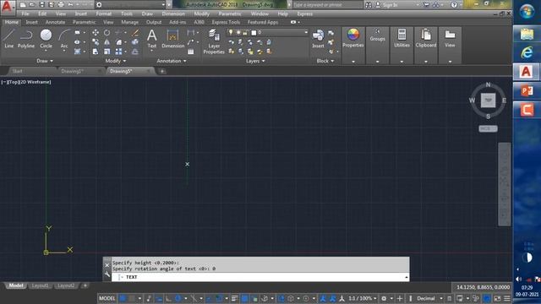541x304 pixels.
Task: Click the Table icon in Annotation
Action: click(190, 52)
